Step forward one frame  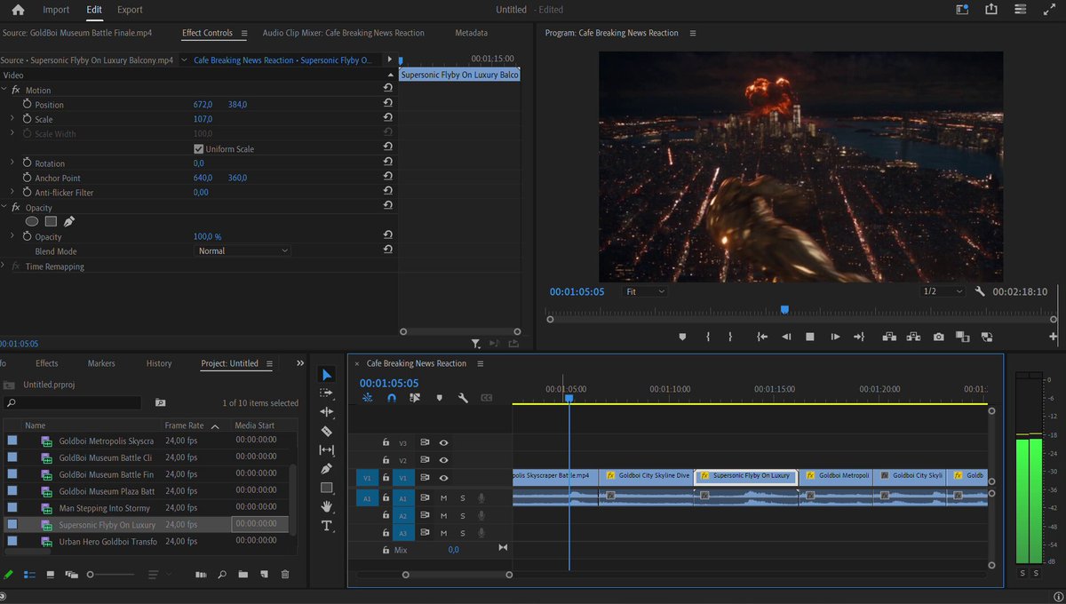(x=835, y=338)
